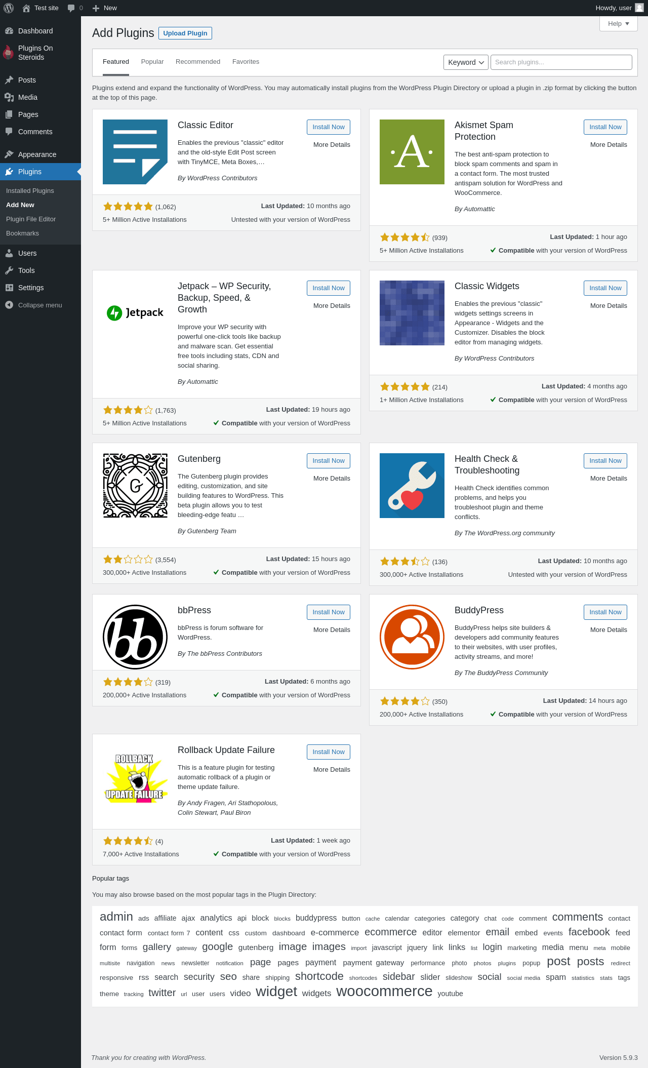Switch to the Favorites tab
Screen dimensions: 648x1068
[246, 62]
